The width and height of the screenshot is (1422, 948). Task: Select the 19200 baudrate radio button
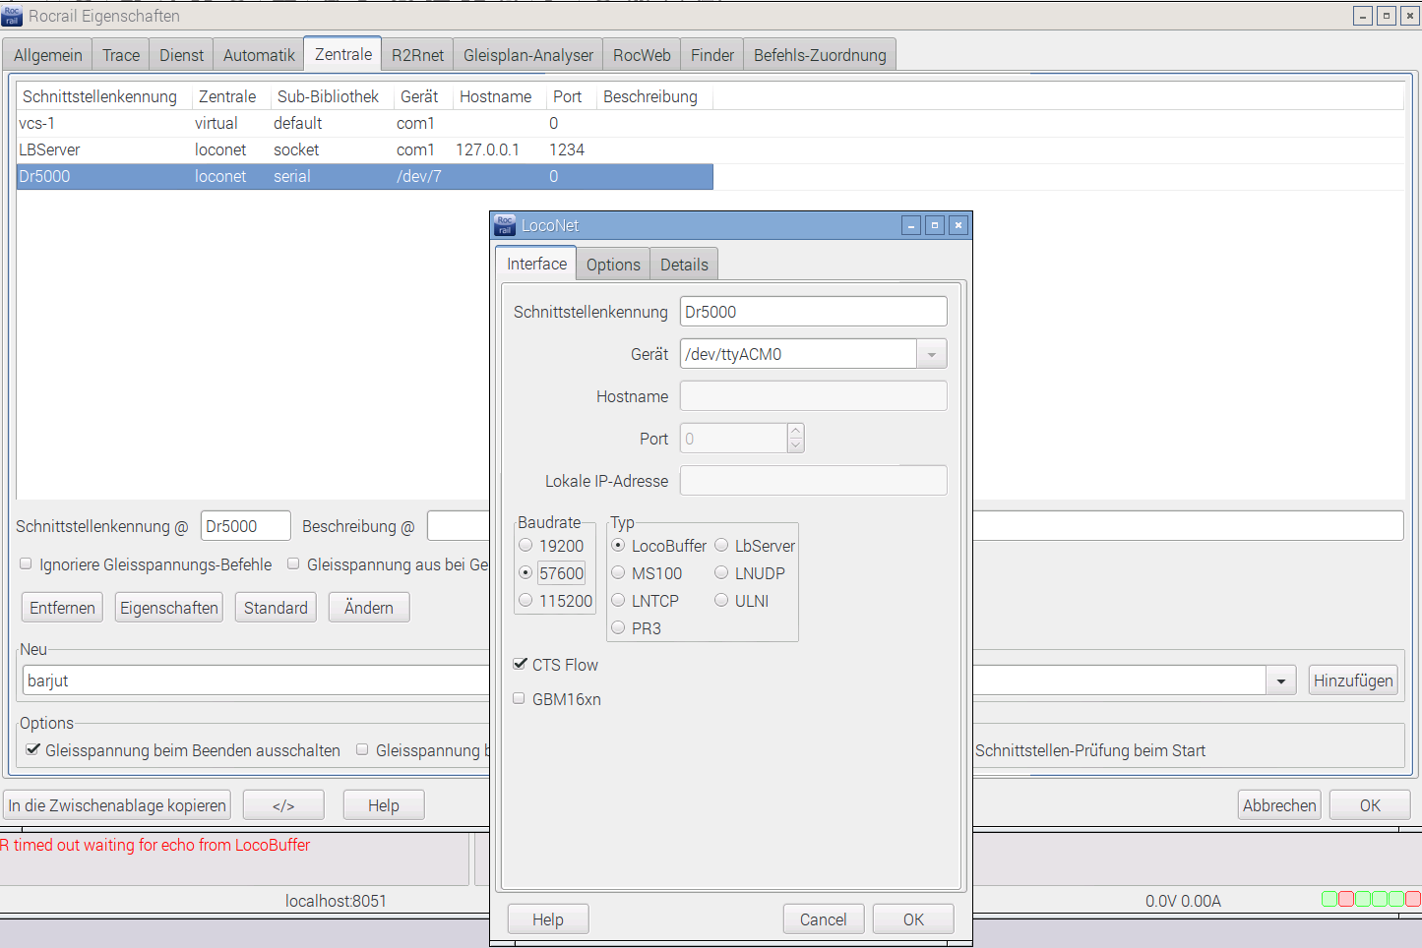(526, 545)
